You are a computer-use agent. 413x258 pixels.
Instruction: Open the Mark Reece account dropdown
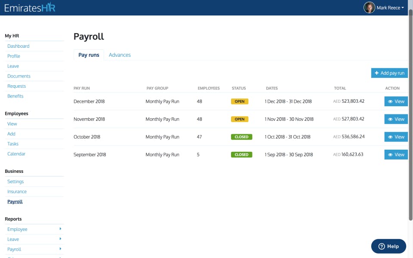pyautogui.click(x=387, y=7)
